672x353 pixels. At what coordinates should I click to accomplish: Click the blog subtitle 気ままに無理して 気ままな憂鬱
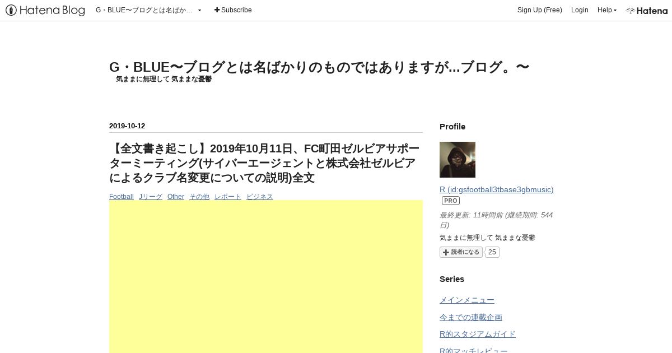click(x=164, y=80)
